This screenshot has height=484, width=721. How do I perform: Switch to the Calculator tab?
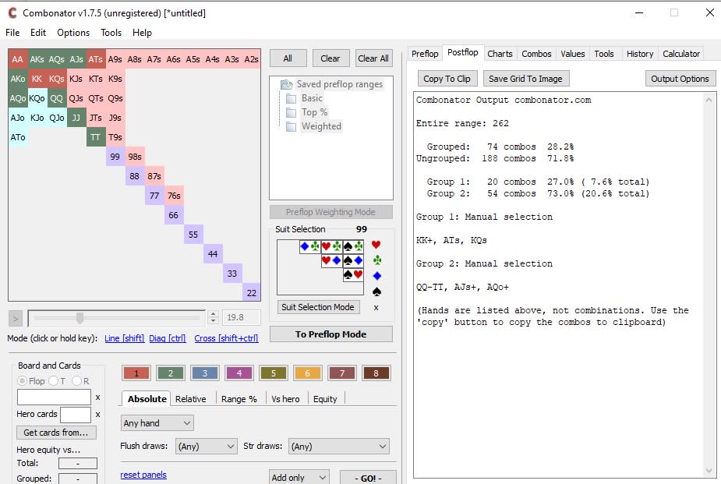[681, 54]
